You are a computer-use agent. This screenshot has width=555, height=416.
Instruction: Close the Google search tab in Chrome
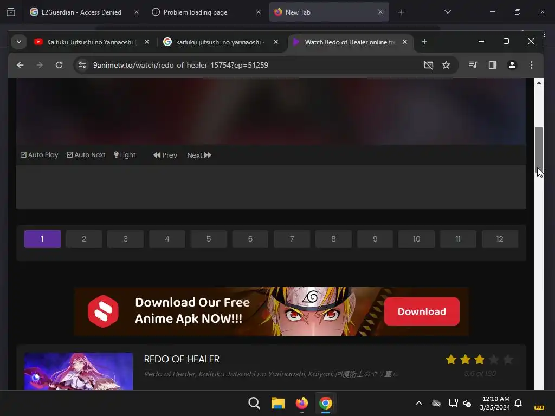point(276,42)
